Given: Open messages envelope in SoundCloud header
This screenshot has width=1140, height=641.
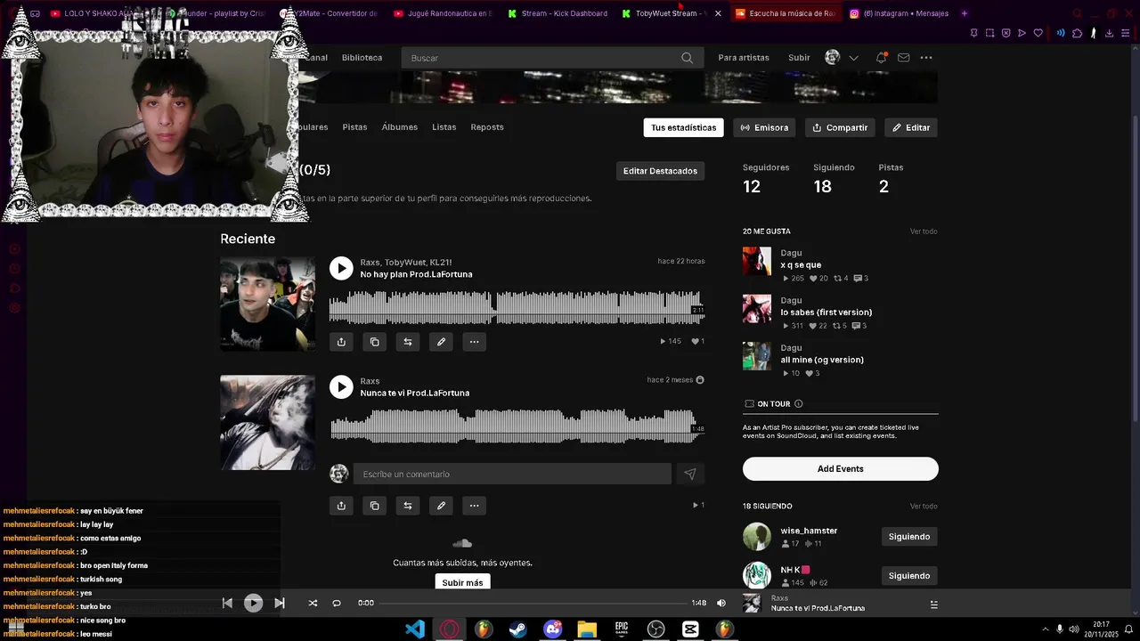Looking at the screenshot, I should (903, 58).
